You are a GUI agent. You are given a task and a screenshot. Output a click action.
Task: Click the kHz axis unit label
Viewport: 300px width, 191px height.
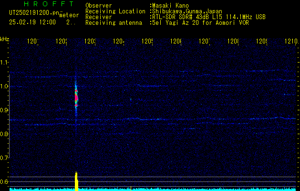coord(5,39)
